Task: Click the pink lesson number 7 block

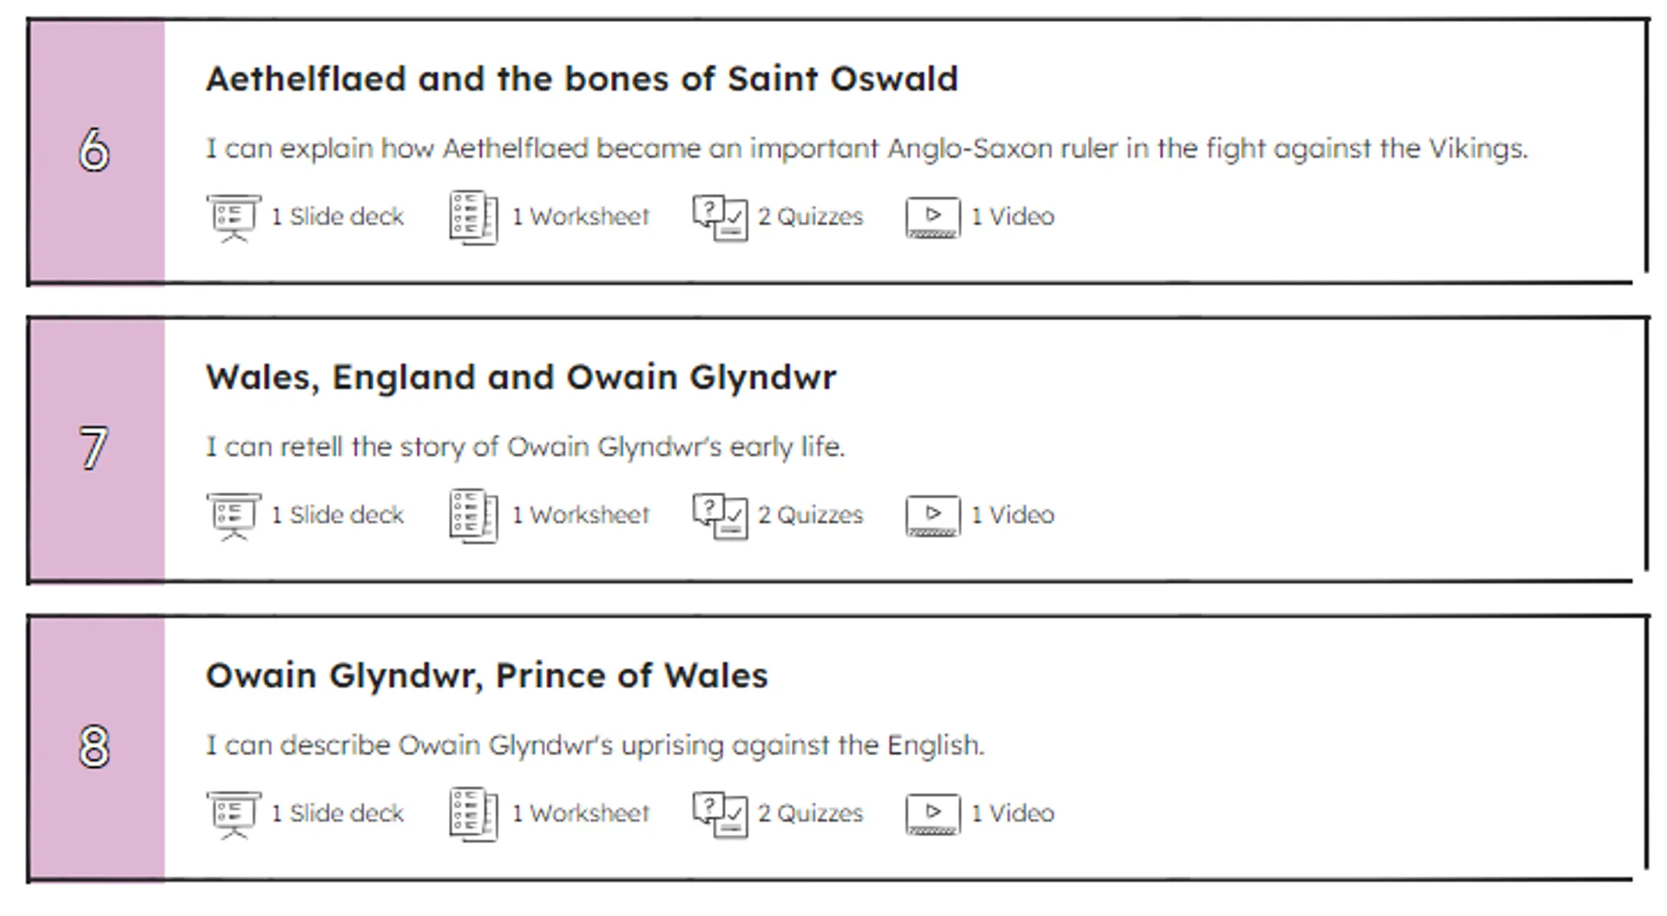Action: (96, 449)
